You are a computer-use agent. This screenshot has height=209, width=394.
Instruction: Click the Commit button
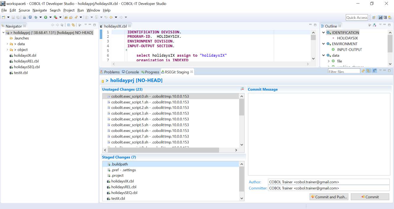(370, 197)
